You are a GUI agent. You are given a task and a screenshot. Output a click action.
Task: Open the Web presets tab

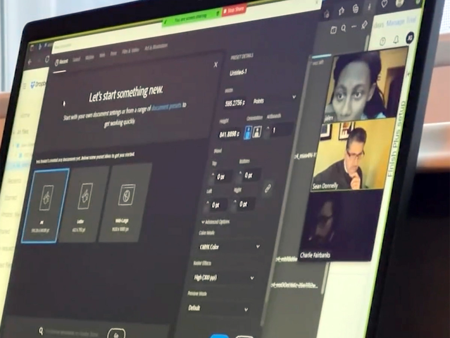pyautogui.click(x=102, y=55)
